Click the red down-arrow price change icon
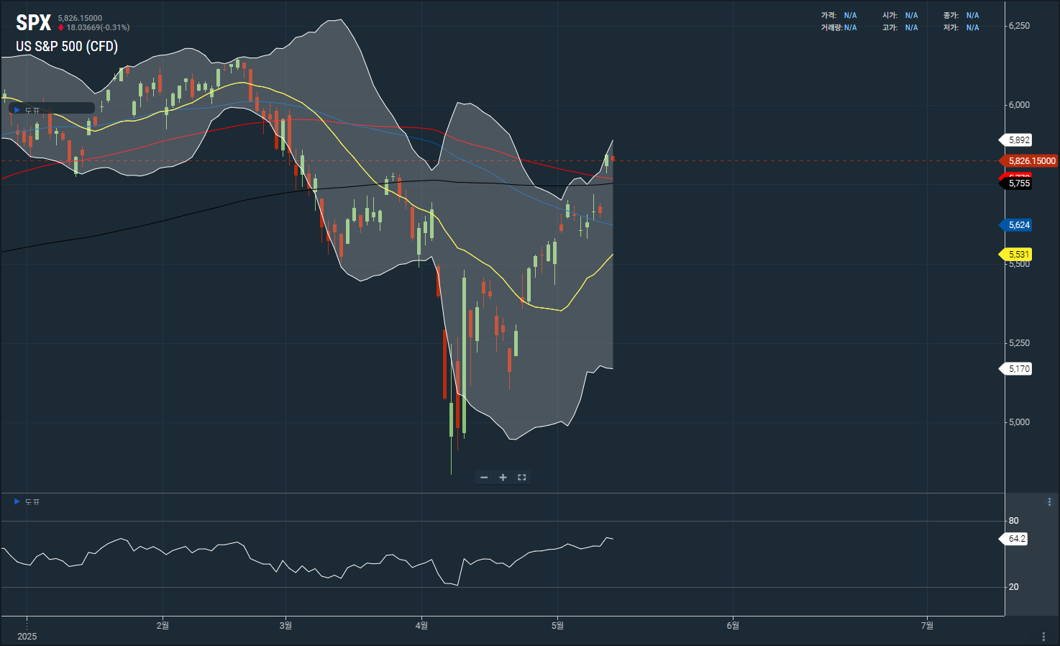1060x646 pixels. [x=61, y=28]
